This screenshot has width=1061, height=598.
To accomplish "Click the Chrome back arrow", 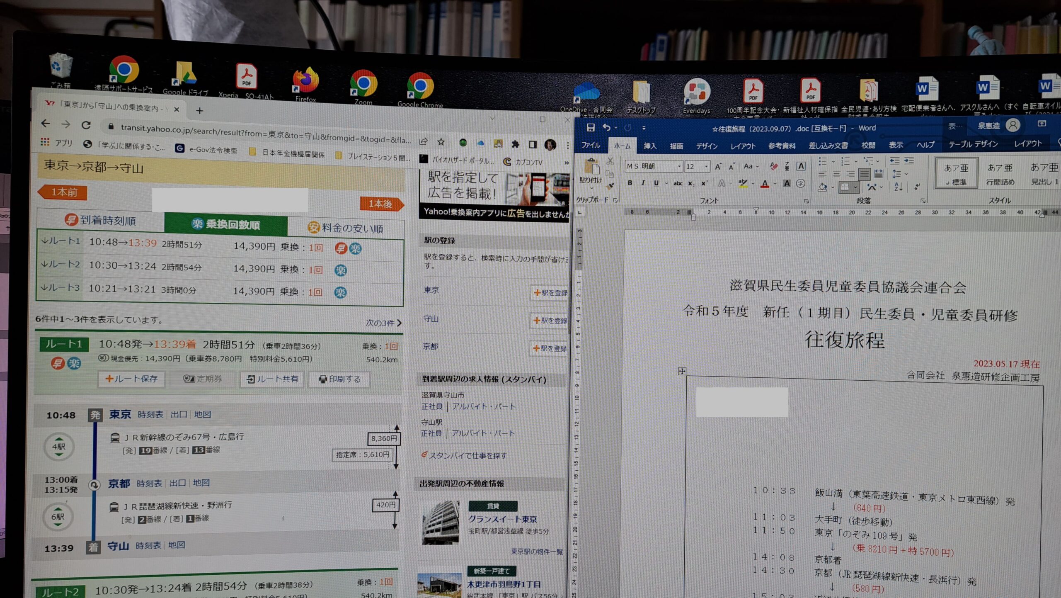I will [x=46, y=123].
